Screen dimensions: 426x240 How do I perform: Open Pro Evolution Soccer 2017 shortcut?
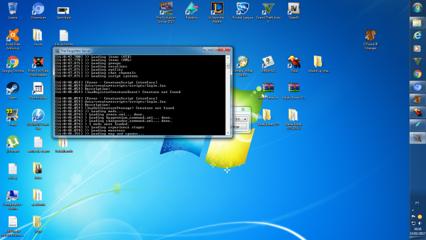pyautogui.click(x=166, y=12)
